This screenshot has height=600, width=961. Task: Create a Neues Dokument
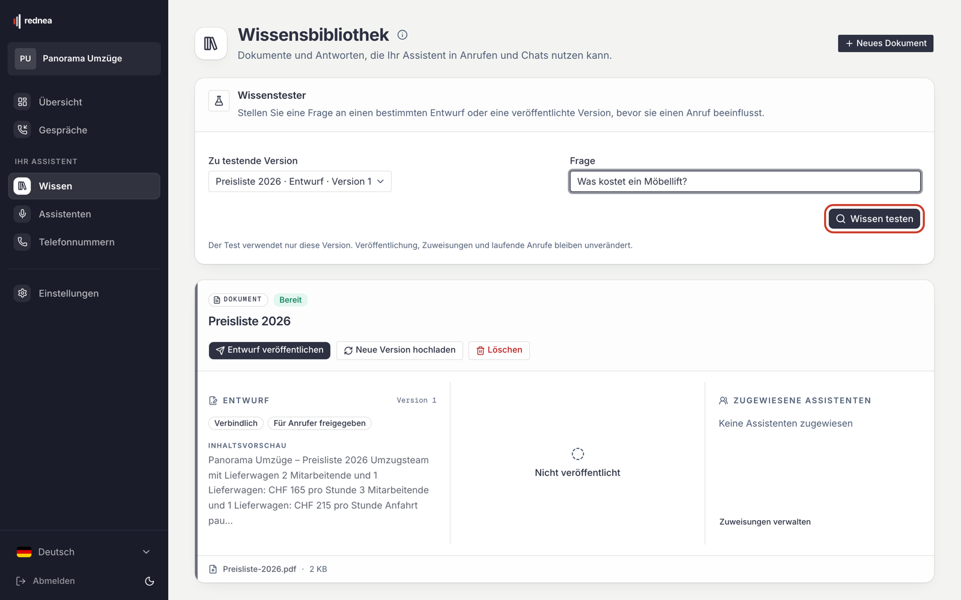(x=885, y=43)
